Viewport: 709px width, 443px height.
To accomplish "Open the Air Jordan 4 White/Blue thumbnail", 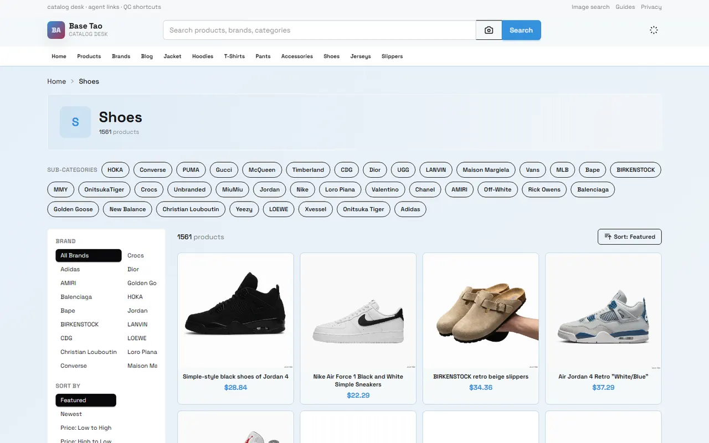I will (603, 311).
